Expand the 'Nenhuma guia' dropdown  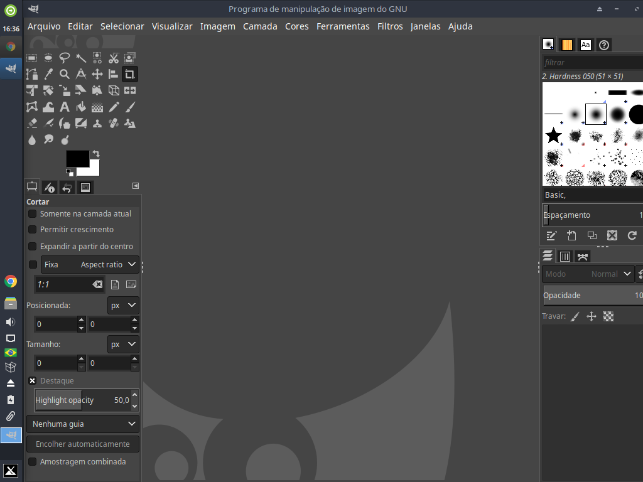point(83,424)
